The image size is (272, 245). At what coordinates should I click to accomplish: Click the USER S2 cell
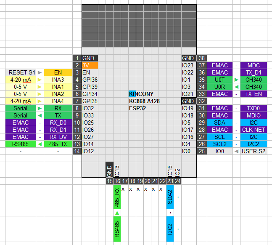(254, 151)
